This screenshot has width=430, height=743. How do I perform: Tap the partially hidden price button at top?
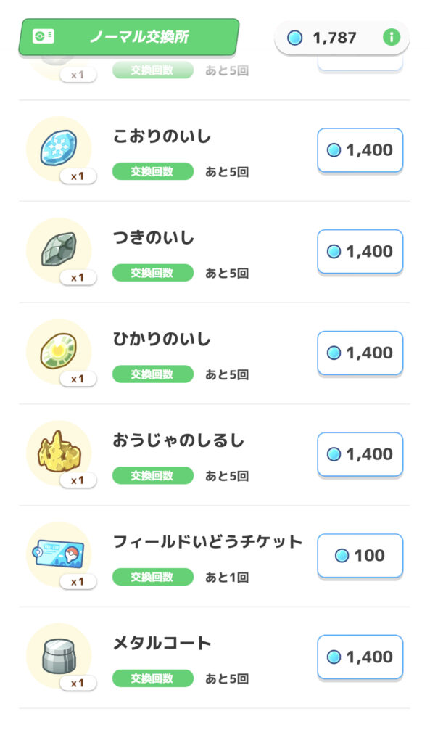coord(360,64)
